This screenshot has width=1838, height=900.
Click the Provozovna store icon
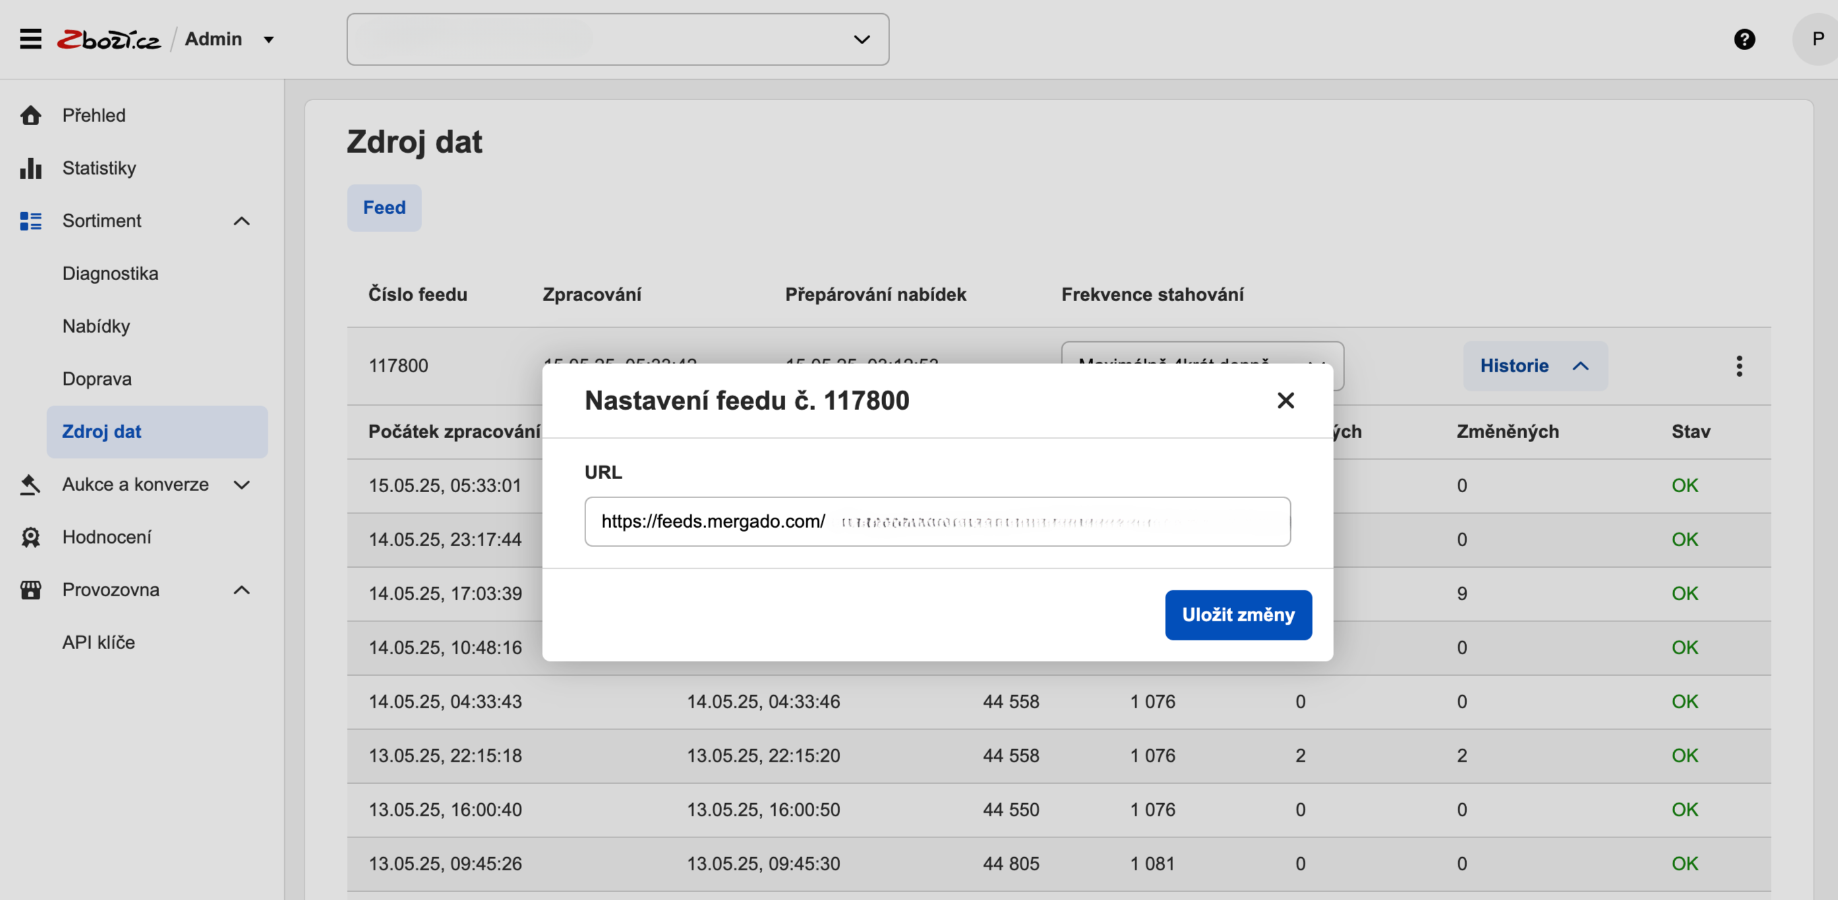click(x=31, y=590)
